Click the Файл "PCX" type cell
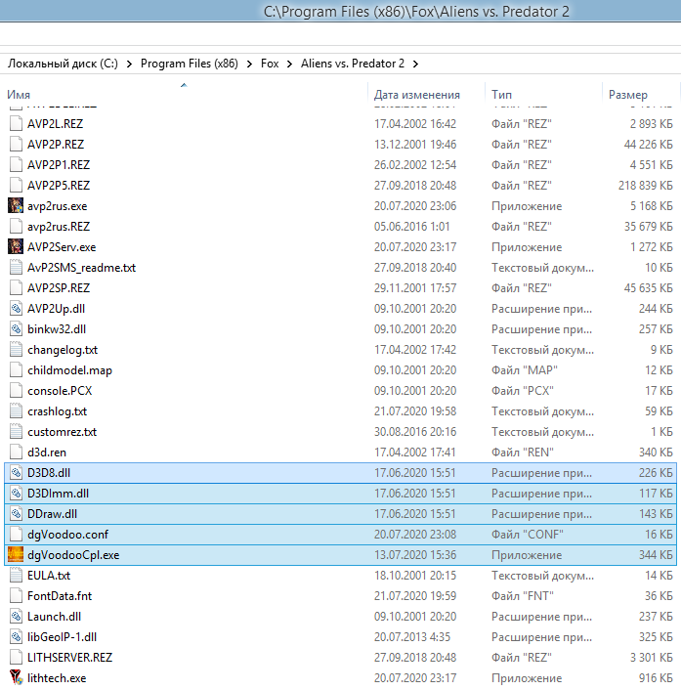This screenshot has height=690, width=681. [x=523, y=390]
